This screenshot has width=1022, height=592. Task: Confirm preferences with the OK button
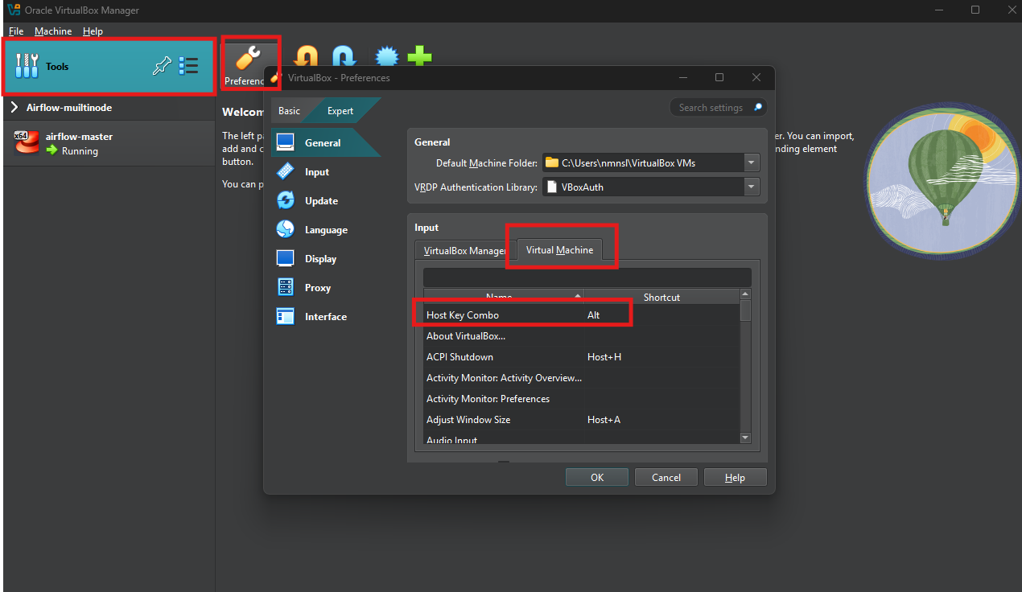597,477
